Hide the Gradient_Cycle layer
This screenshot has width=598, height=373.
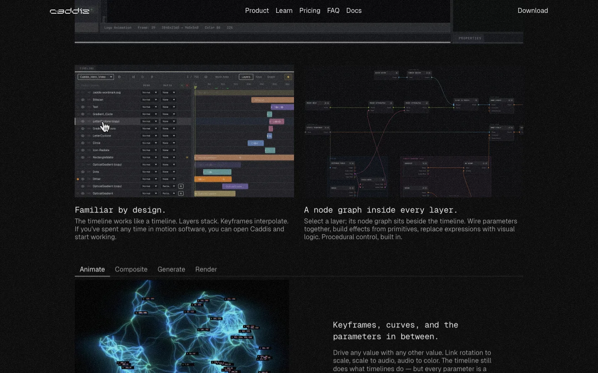coord(83,114)
